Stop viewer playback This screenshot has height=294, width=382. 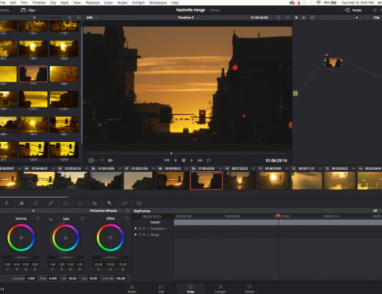point(184,160)
